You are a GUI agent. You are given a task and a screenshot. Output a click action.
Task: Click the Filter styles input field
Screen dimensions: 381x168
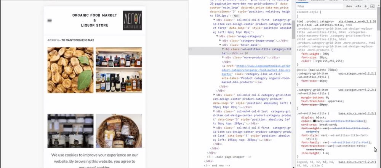(x=319, y=6)
